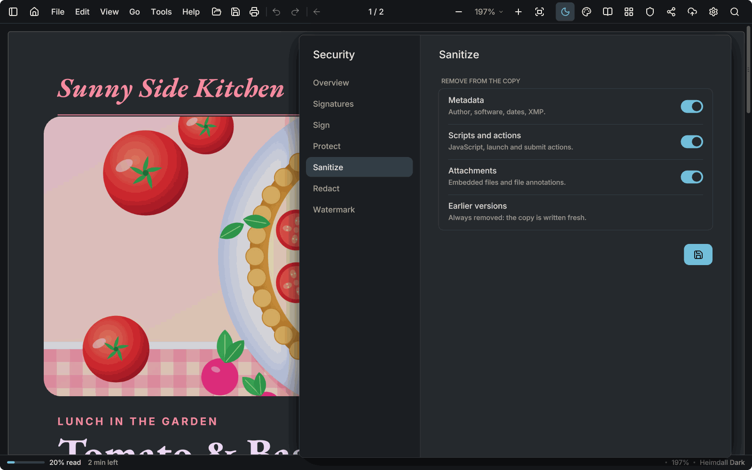Click the cloud upload icon
752x470 pixels.
pos(692,12)
